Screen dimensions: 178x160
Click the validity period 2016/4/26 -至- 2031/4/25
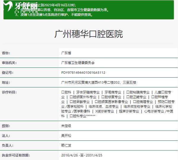click(x=82, y=155)
